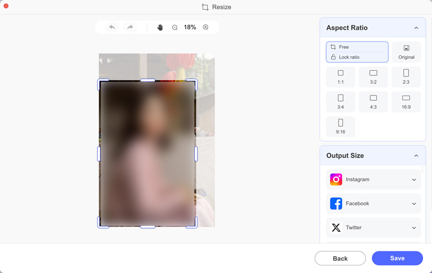The height and width of the screenshot is (273, 432).
Task: Select the Free crop mode option
Action: pos(357,47)
